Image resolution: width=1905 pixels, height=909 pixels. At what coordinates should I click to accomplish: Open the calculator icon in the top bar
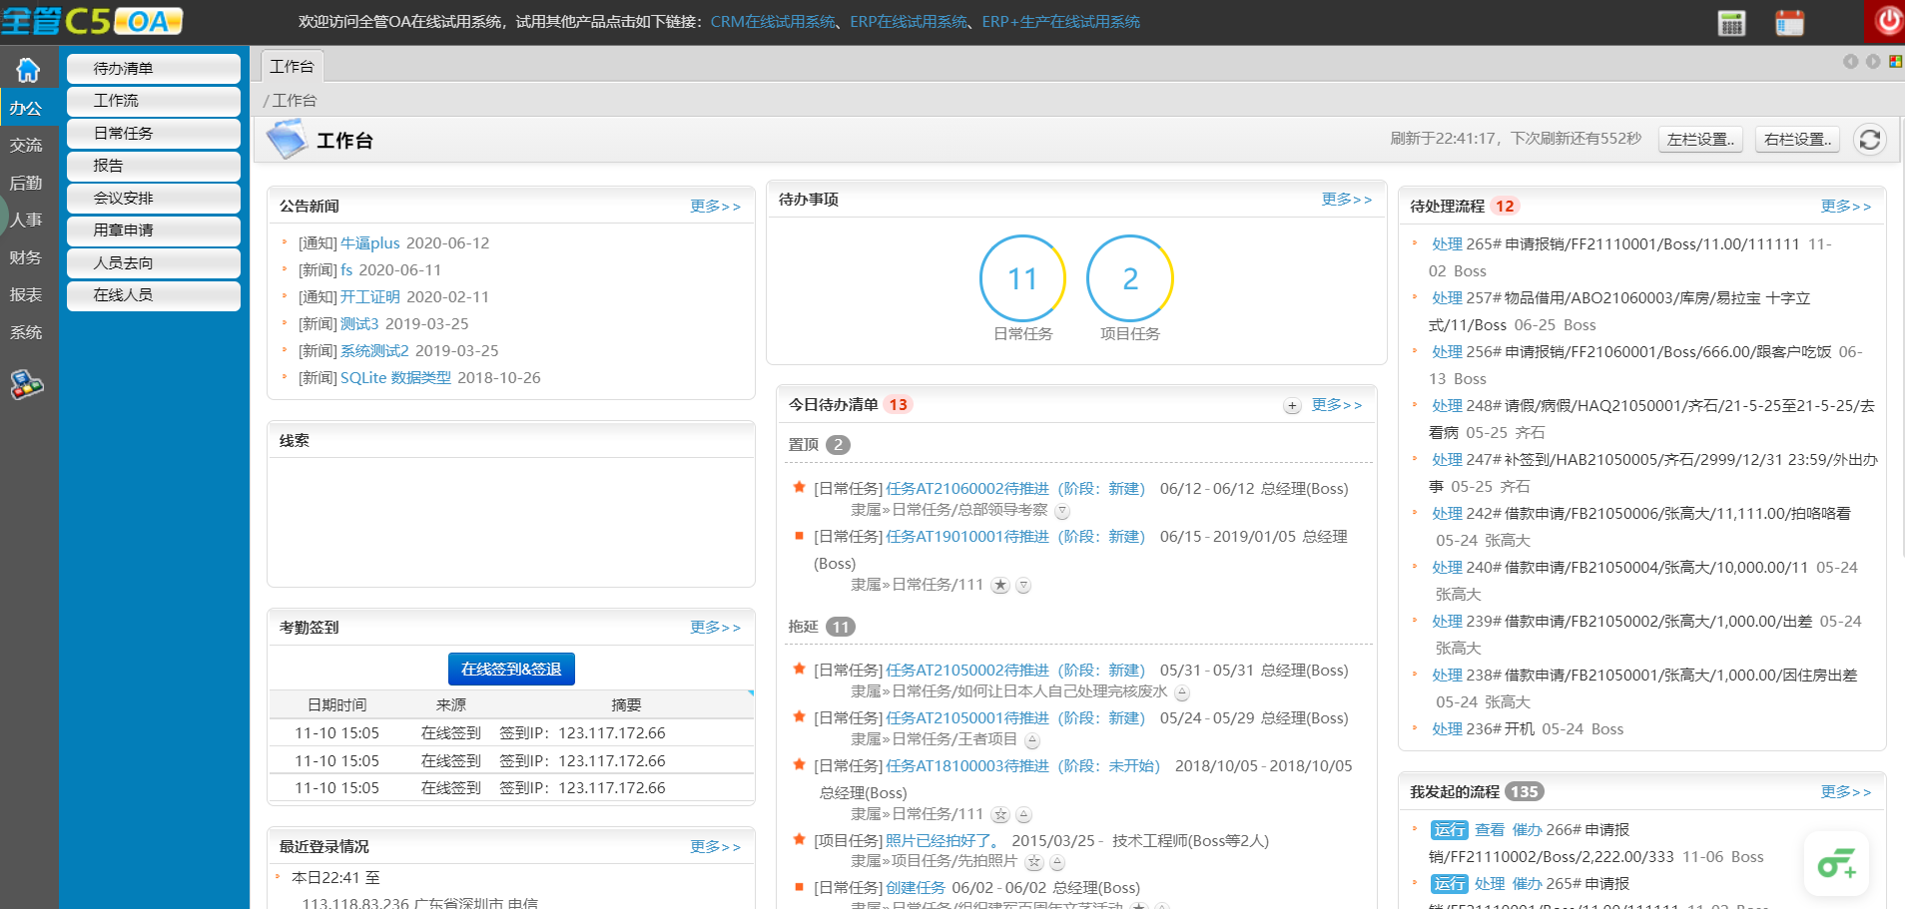coord(1730,21)
